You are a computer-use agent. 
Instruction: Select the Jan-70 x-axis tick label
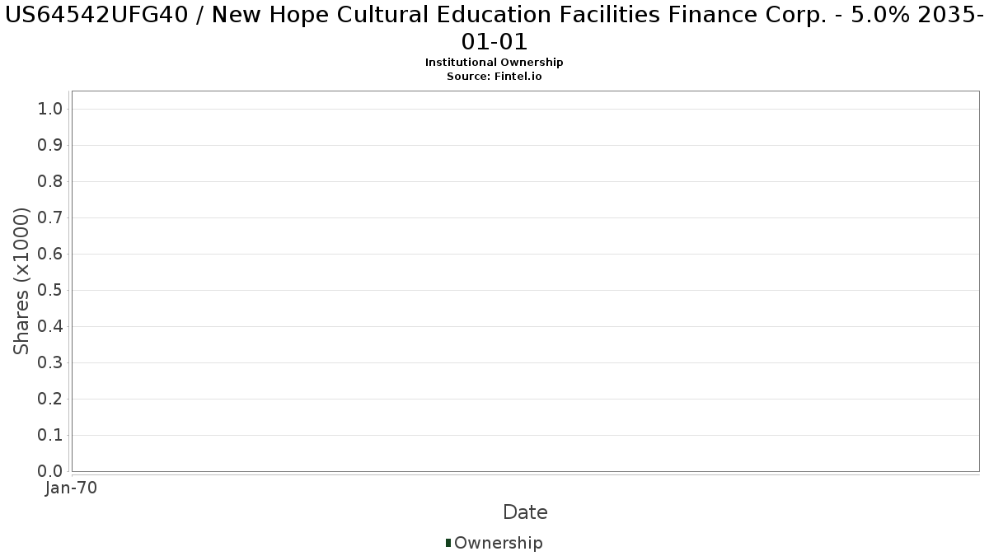tap(72, 488)
